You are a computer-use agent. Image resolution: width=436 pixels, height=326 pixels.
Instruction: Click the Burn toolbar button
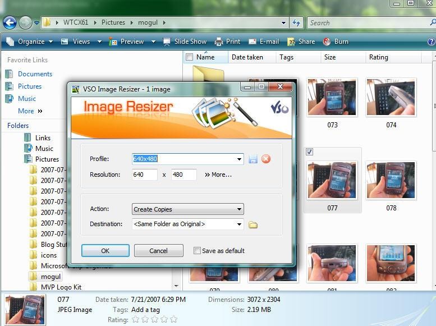click(x=336, y=42)
